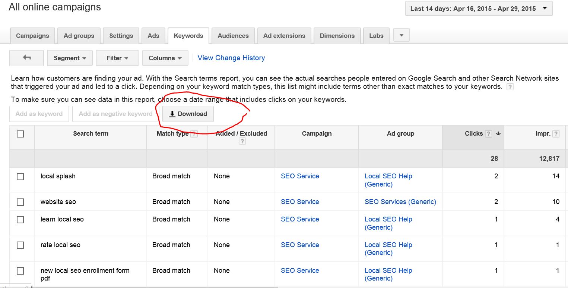This screenshot has height=288, width=568.
Task: Open SEO Service campaign in 'local splash' row
Action: [x=300, y=176]
